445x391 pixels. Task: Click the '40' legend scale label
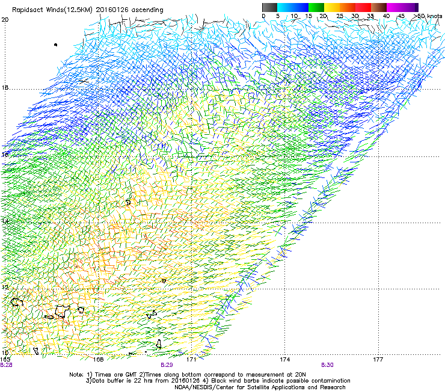(x=386, y=16)
